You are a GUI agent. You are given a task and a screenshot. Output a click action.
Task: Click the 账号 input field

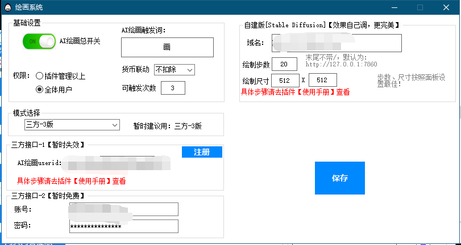124,209
